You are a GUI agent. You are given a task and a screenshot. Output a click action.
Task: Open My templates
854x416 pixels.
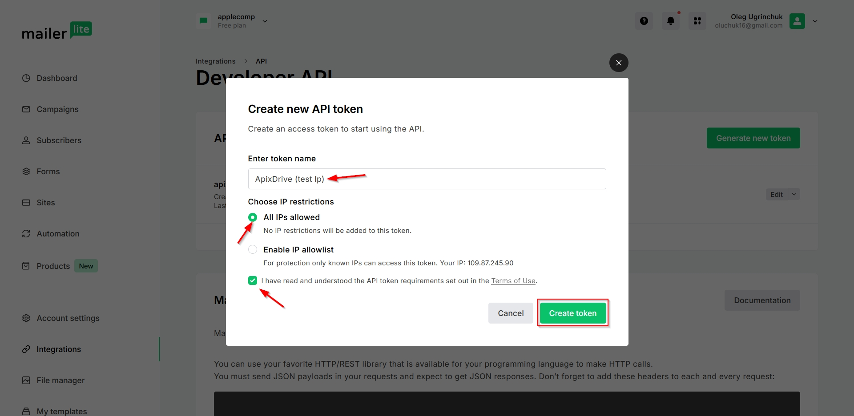(62, 412)
